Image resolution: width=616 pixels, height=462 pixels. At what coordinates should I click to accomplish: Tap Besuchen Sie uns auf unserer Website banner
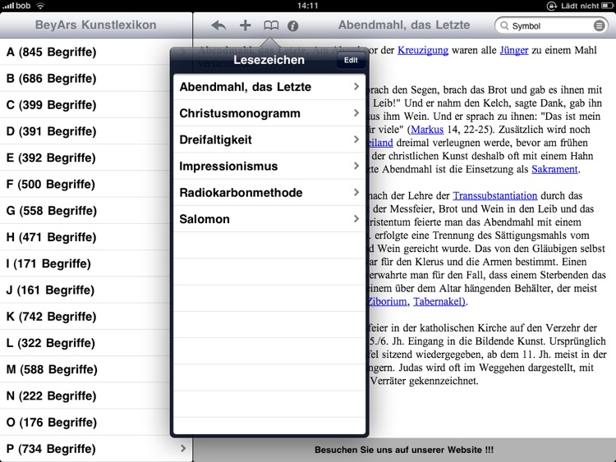(404, 450)
